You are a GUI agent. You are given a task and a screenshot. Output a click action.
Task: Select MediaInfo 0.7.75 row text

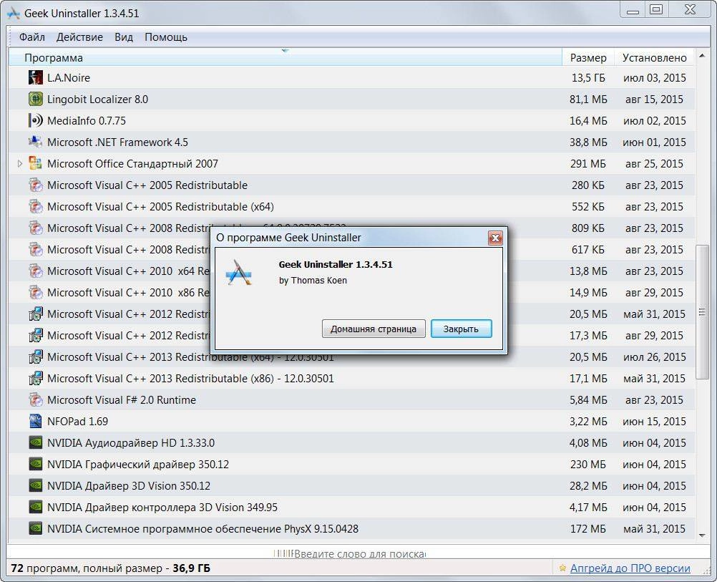87,121
